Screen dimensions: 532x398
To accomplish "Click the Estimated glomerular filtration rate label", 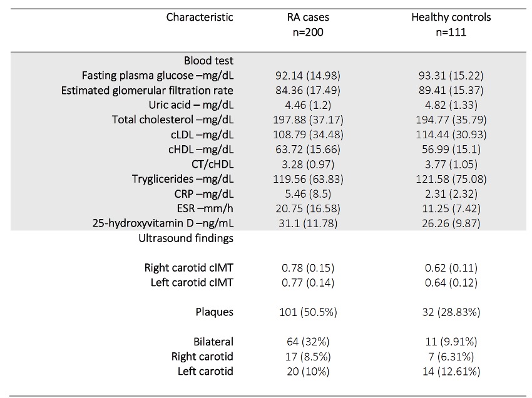I will 147,90.
